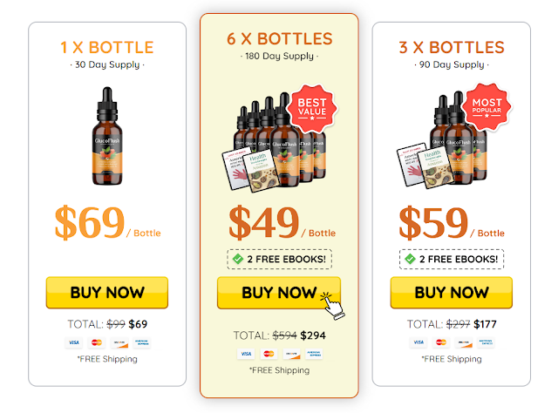Click the hand cursor icon on the middle BUY NOW
558x413 pixels.
(331, 306)
